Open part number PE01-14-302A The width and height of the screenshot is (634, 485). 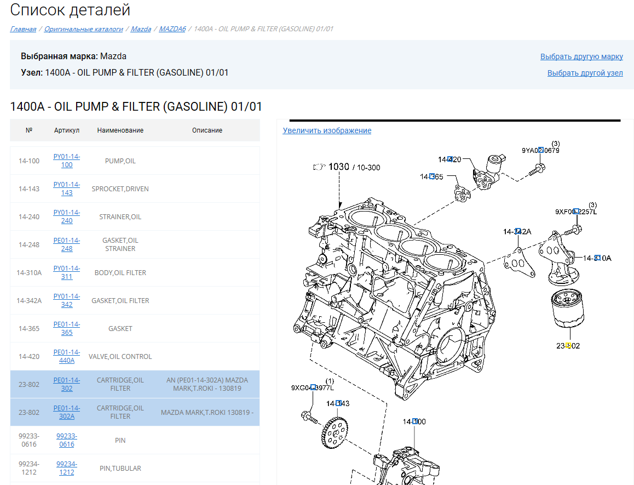click(x=67, y=412)
